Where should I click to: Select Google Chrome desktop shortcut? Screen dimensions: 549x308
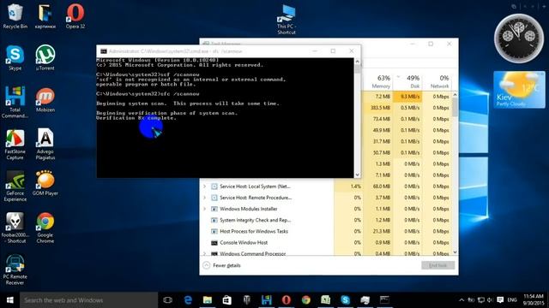pyautogui.click(x=45, y=228)
